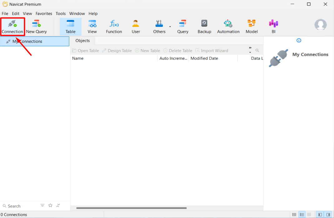The height and width of the screenshot is (218, 334).
Task: Click the horizontal scrollbar of the object list
Action: (x=131, y=208)
